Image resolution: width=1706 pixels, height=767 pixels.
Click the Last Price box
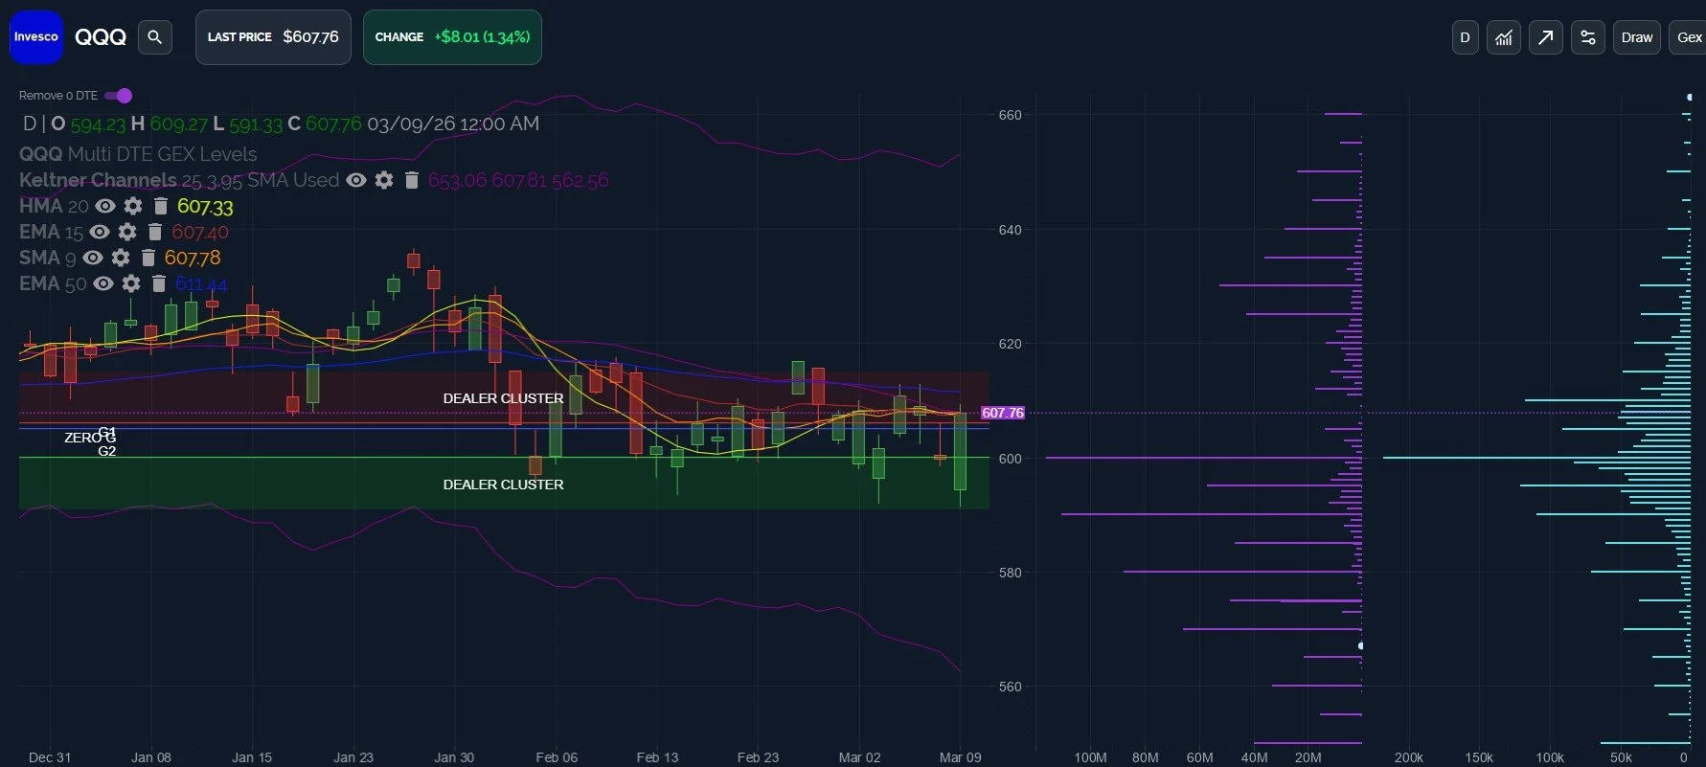[x=273, y=37]
